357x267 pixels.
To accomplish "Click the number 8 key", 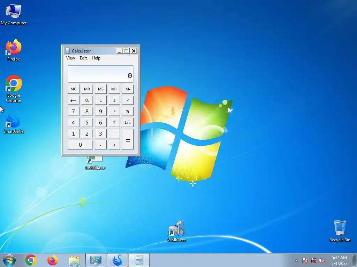I will [x=87, y=111].
